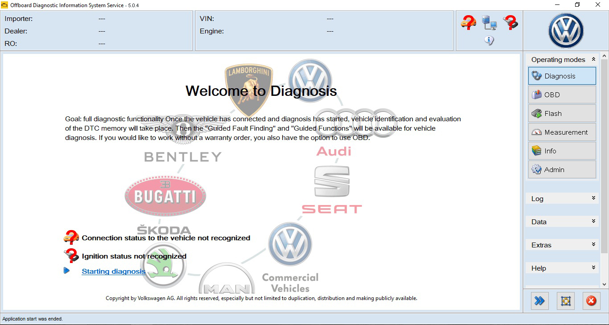Expand the Extras section

593,245
